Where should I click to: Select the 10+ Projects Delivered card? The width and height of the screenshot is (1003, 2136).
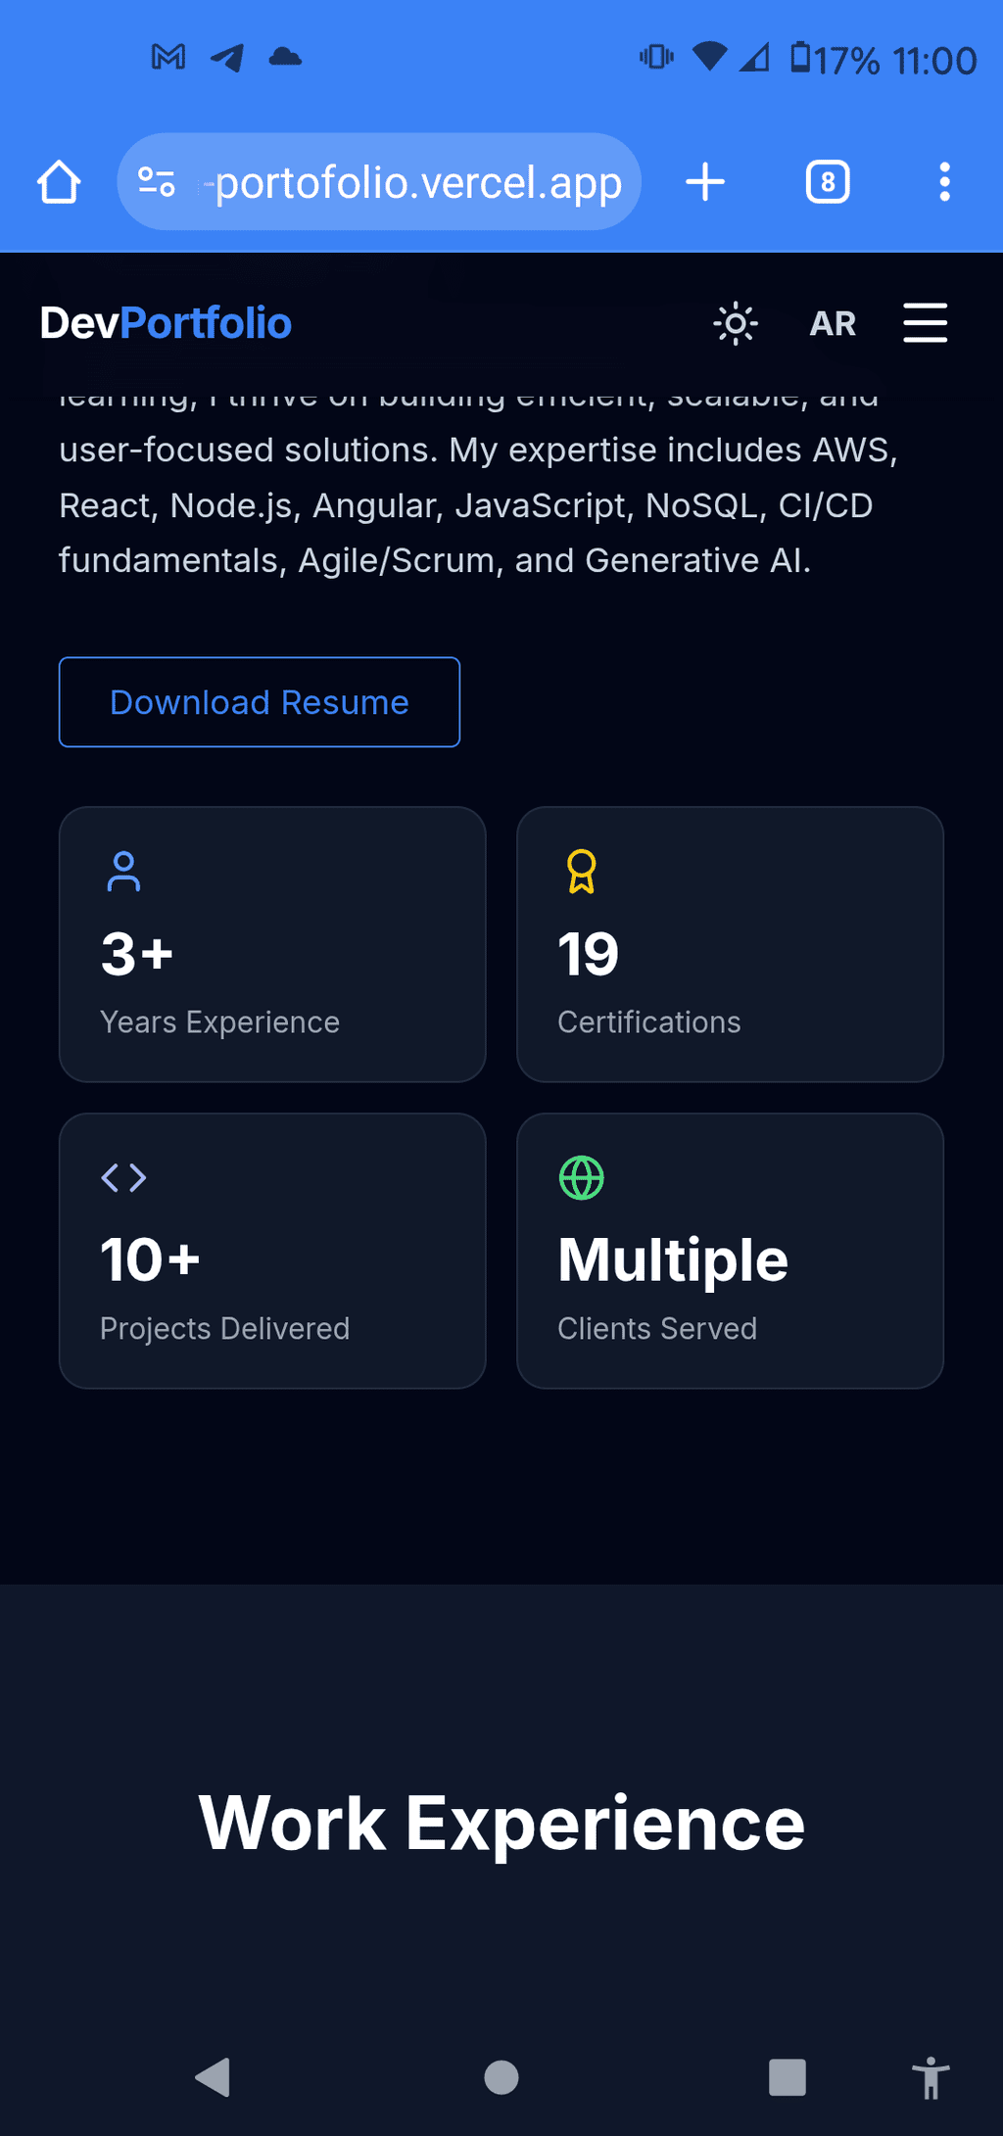(272, 1251)
